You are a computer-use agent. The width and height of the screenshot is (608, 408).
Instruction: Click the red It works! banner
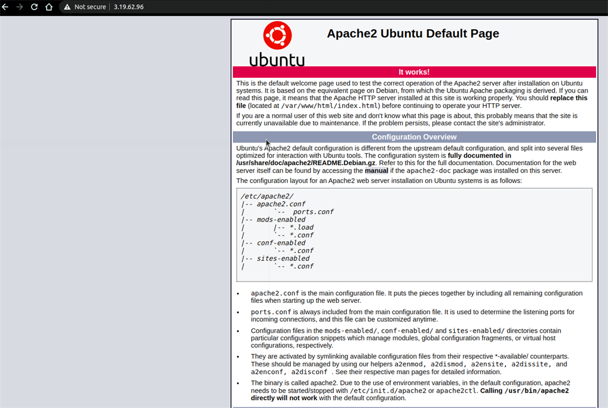tap(414, 72)
